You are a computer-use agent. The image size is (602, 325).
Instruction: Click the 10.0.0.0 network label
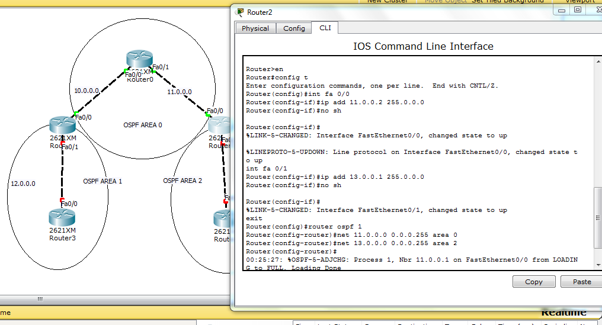tap(87, 91)
